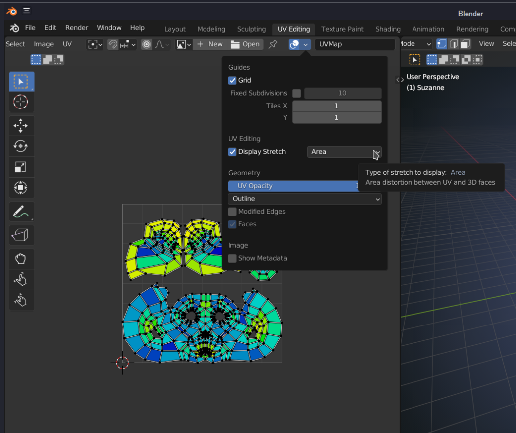Screen dimensions: 516x433
Task: Select the Grab sculpt tool
Action: (22, 259)
